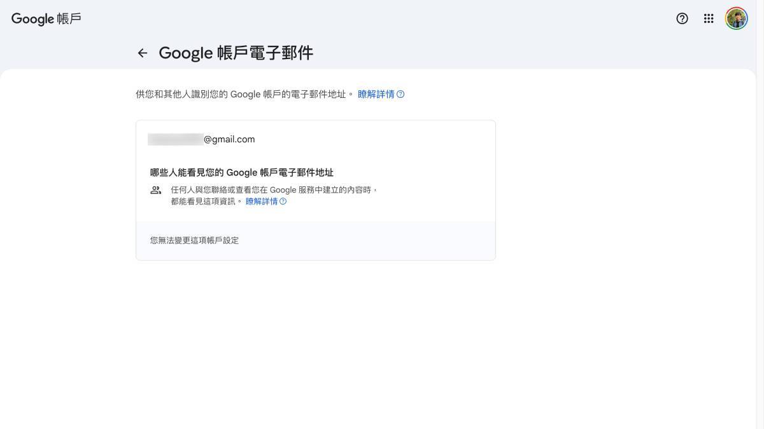This screenshot has height=429, width=764.
Task: Open 瞭解詳情 link below the page title
Action: pos(376,95)
